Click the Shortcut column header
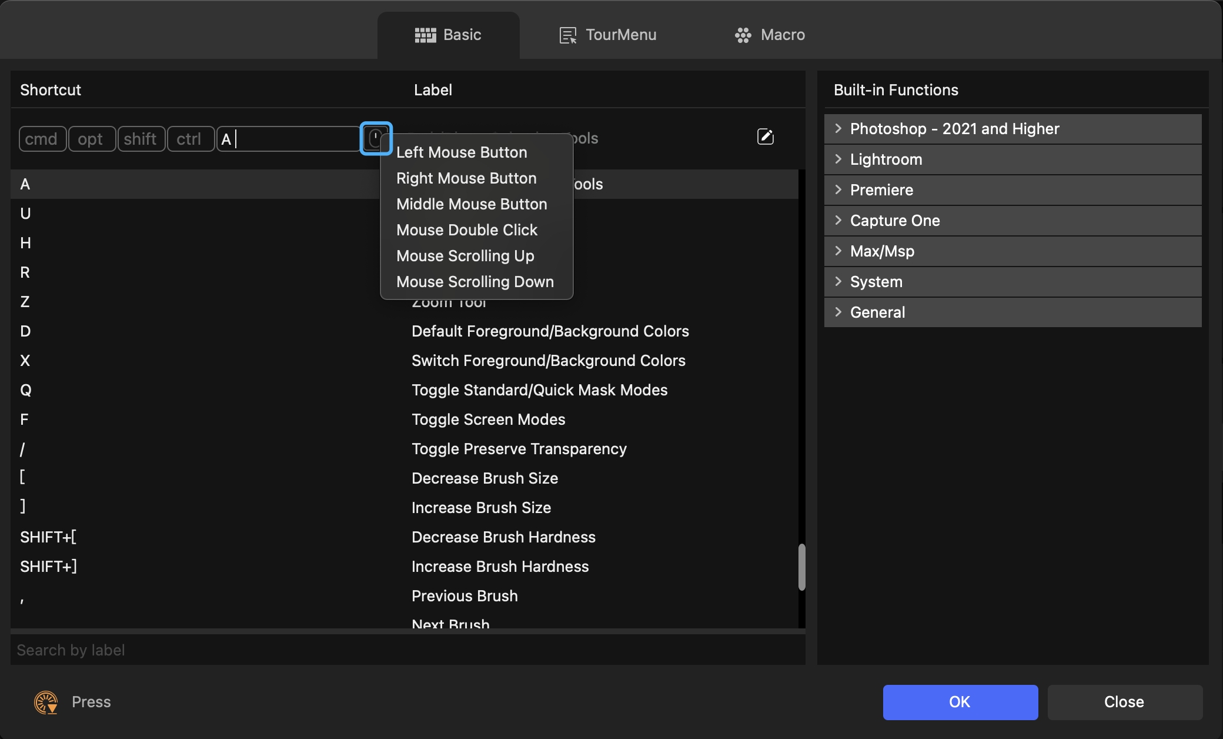This screenshot has width=1223, height=739. tap(51, 90)
